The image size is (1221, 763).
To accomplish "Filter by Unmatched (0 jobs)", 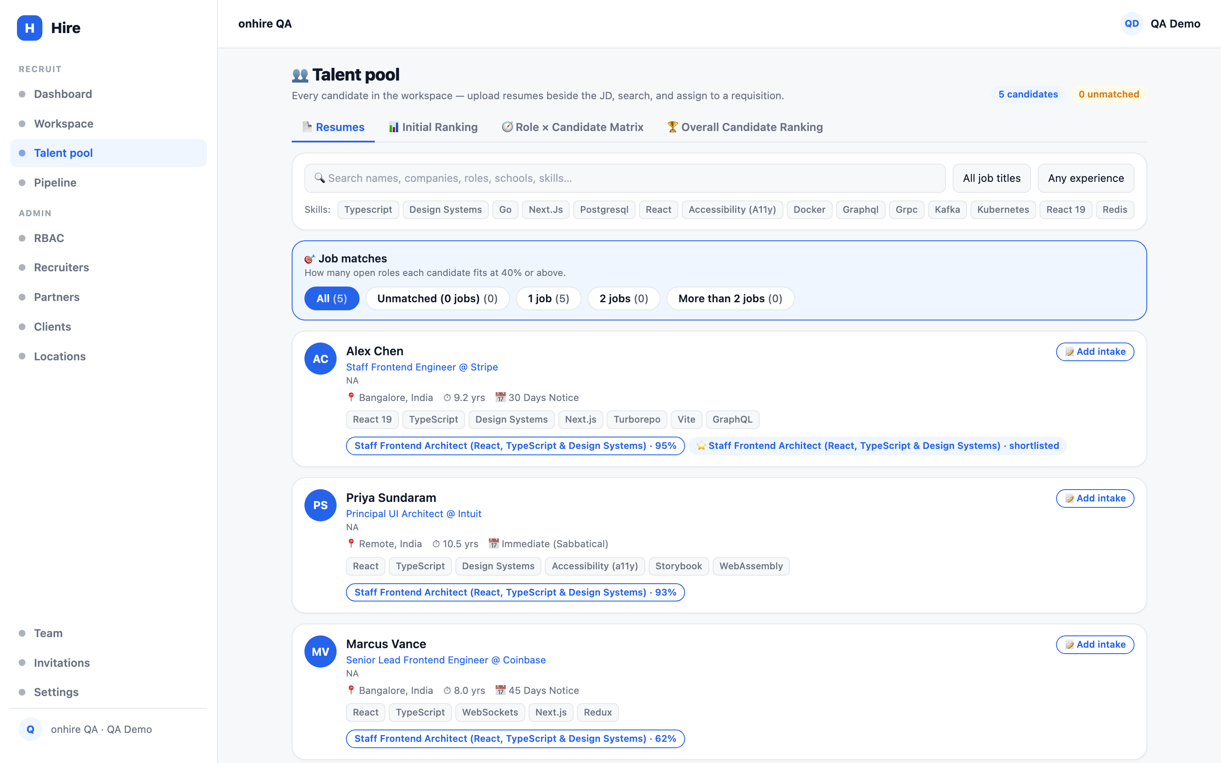I will (x=438, y=298).
